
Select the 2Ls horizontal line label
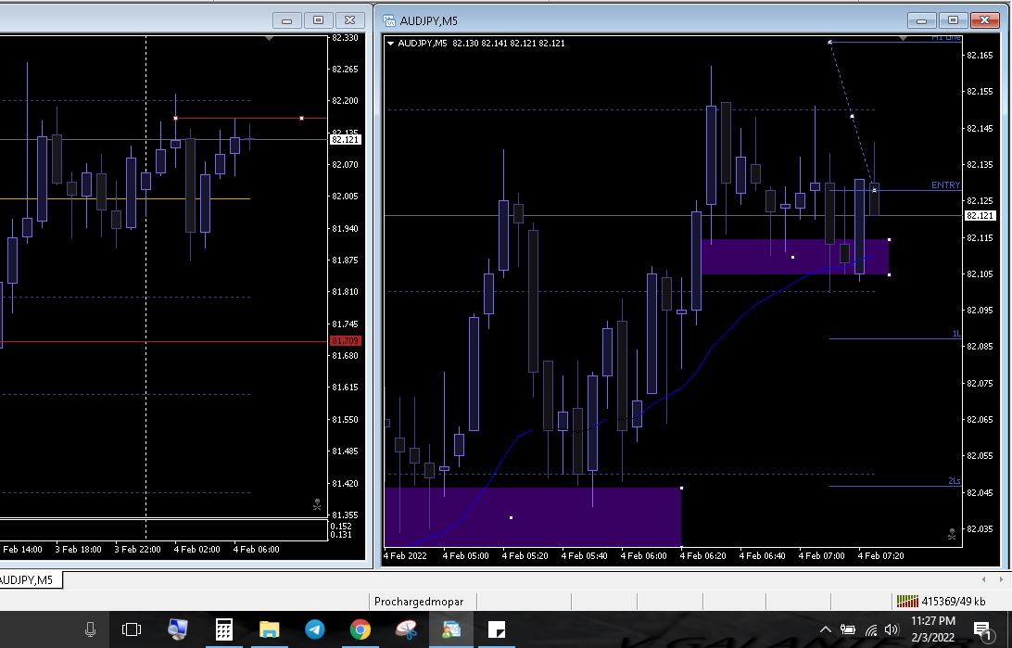954,480
